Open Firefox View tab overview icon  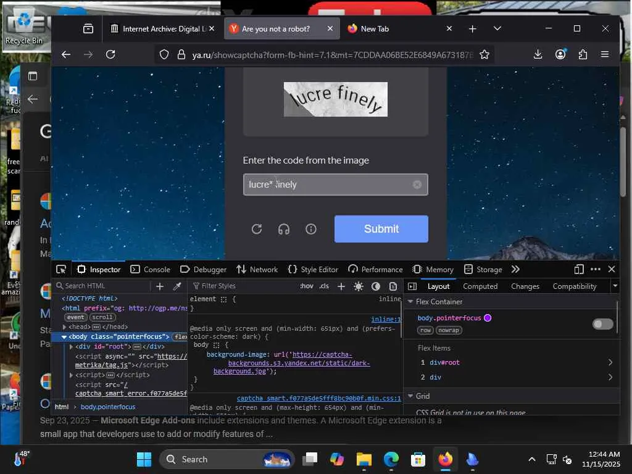[x=88, y=28]
